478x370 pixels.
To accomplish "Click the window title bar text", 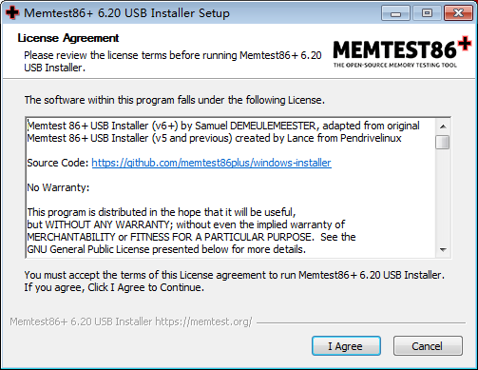I will pos(126,13).
